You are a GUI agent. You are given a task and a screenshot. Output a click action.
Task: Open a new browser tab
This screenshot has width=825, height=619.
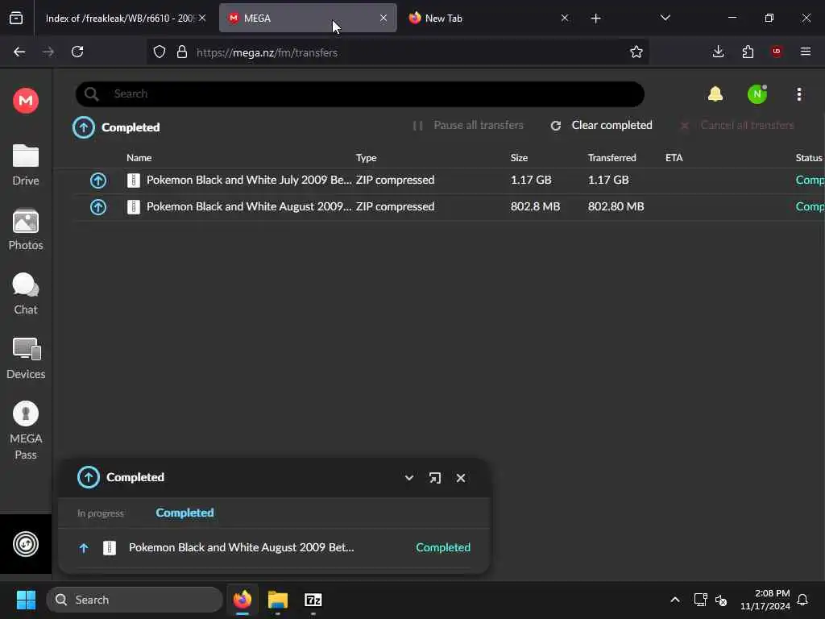[x=595, y=19]
